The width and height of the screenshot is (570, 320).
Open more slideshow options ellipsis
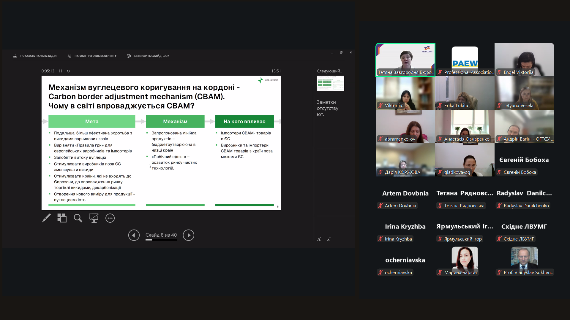tap(110, 218)
